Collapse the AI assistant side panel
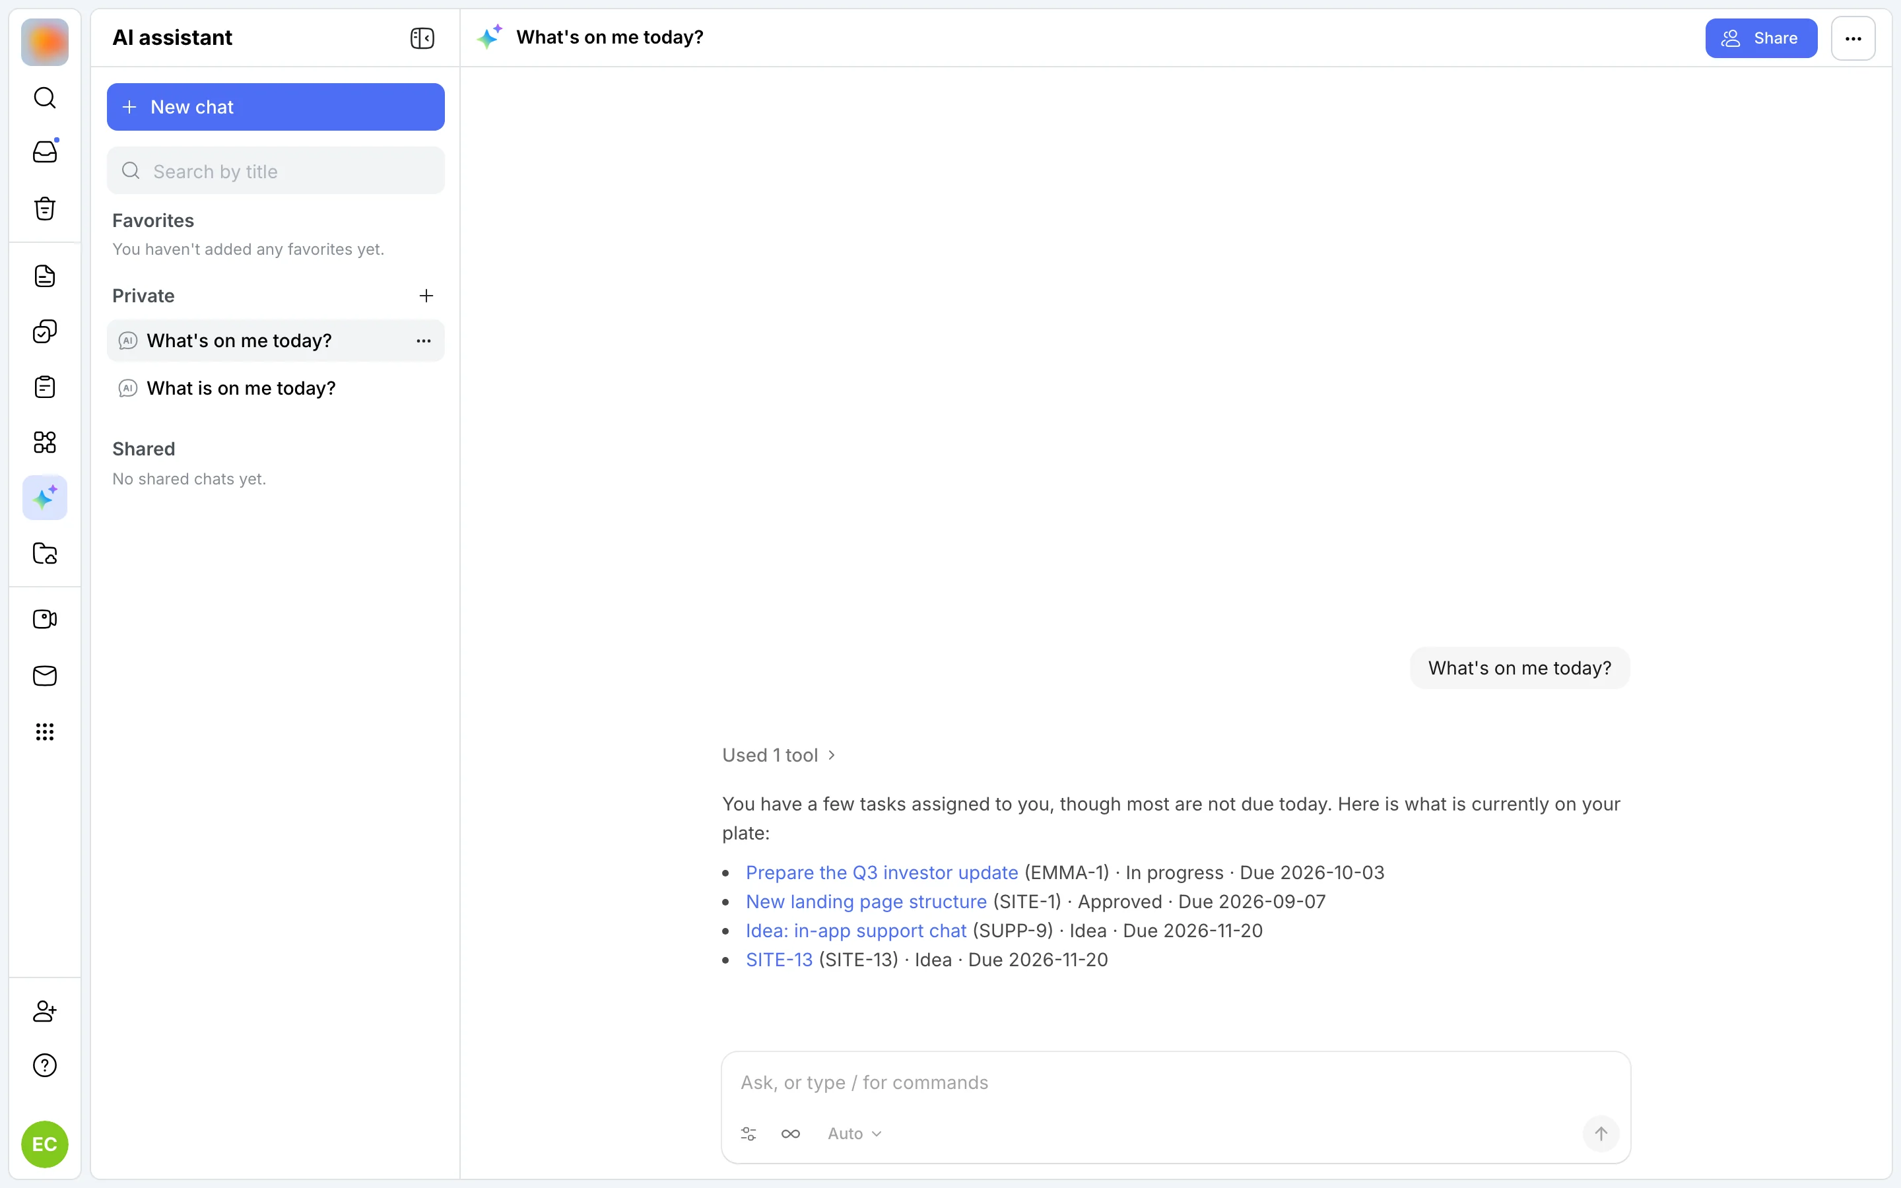Viewport: 1901px width, 1188px height. click(x=422, y=38)
